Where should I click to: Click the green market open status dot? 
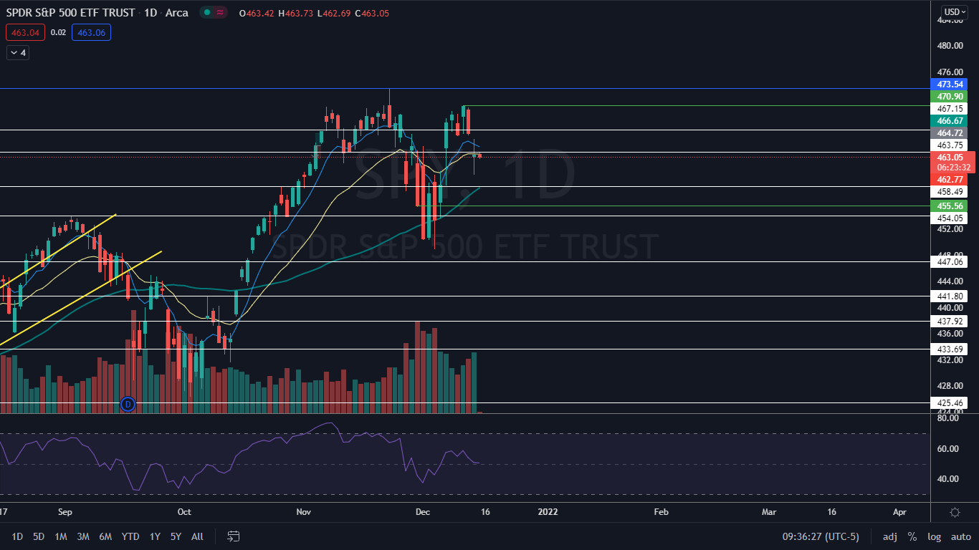point(206,13)
